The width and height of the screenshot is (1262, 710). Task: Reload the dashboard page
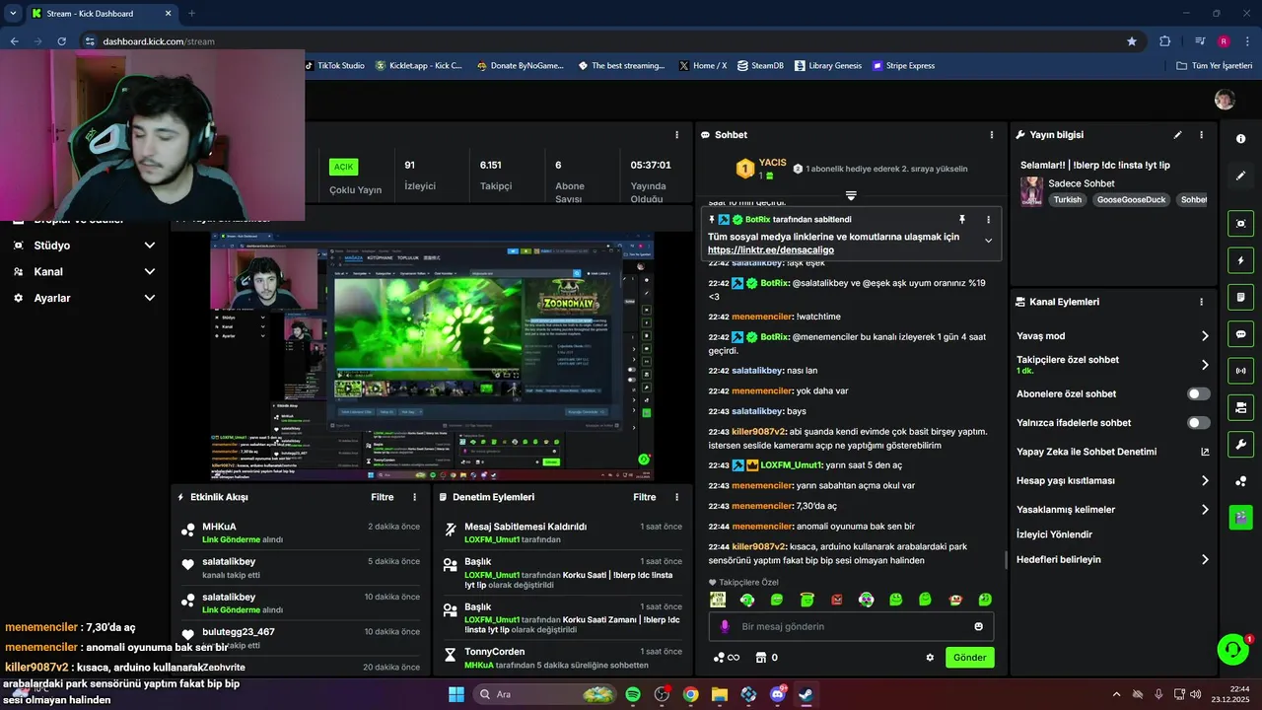pos(61,41)
